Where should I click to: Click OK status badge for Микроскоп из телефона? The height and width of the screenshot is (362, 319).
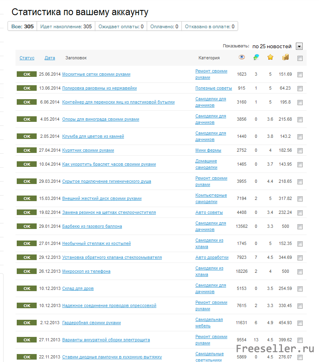pyautogui.click(x=27, y=271)
